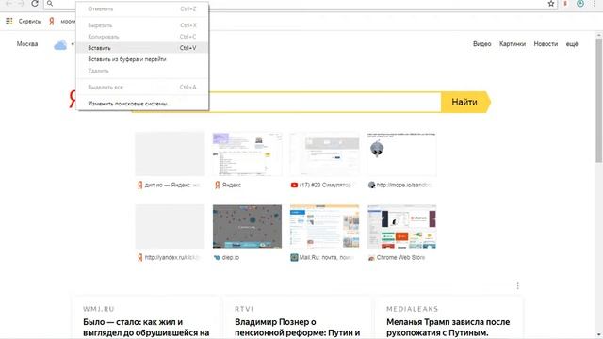This screenshot has width=603, height=339.
Task: Open Medialeaks headline about Меланья Трамп
Action: [x=448, y=327]
